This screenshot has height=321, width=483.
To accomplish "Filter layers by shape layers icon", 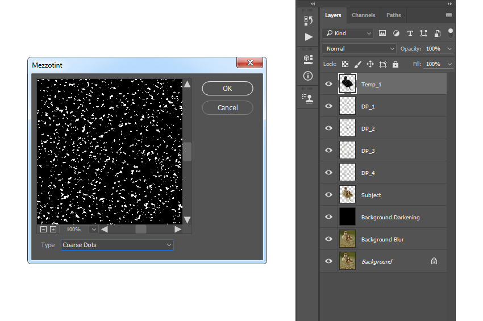I will pos(423,34).
